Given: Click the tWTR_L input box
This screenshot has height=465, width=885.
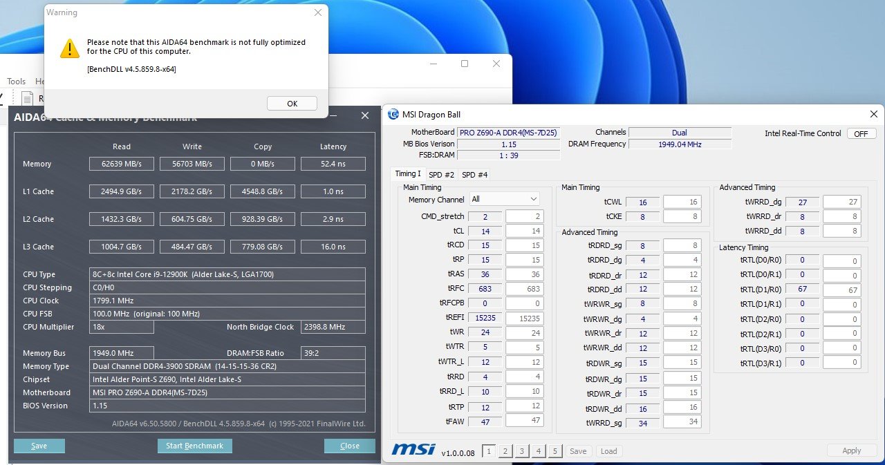Looking at the screenshot, I should click(524, 362).
